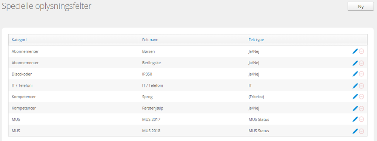The image size is (377, 141).
Task: Click the Ny button
Action: tap(361, 7)
